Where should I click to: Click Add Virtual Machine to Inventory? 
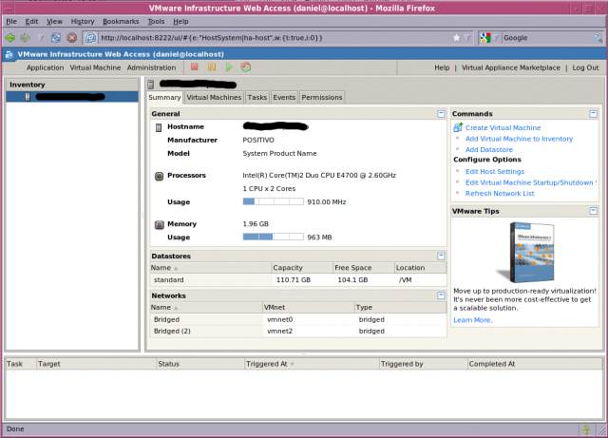click(519, 139)
